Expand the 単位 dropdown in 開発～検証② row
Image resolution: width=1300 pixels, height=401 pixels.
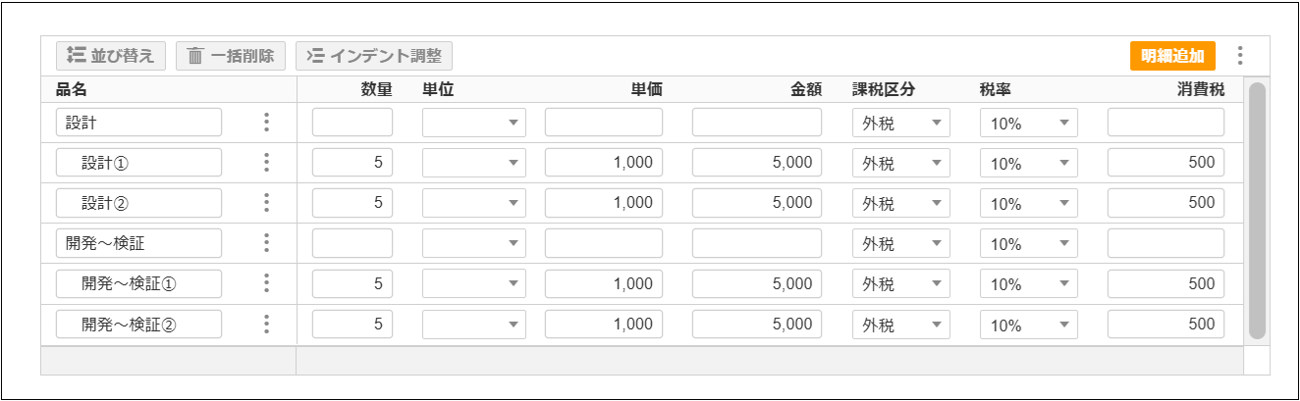pyautogui.click(x=474, y=324)
